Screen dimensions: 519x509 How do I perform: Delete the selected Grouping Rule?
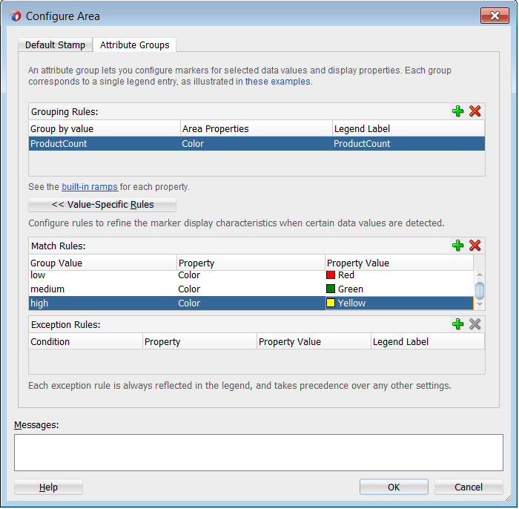click(x=475, y=111)
